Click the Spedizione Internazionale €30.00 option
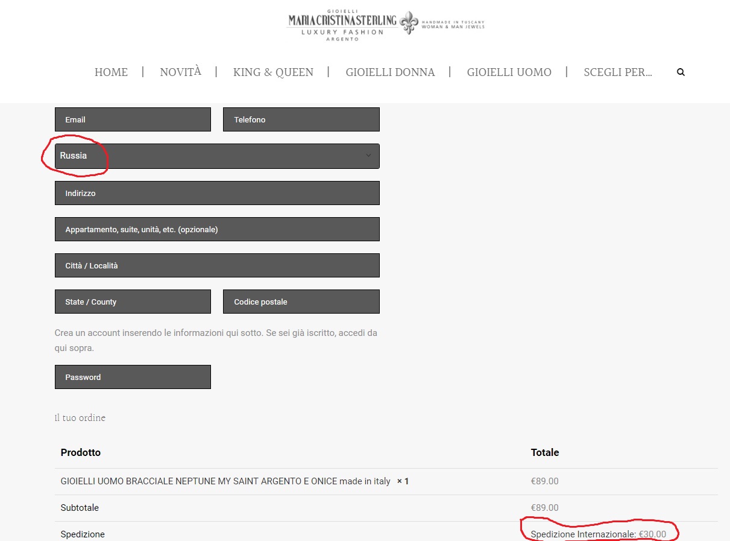 click(598, 534)
